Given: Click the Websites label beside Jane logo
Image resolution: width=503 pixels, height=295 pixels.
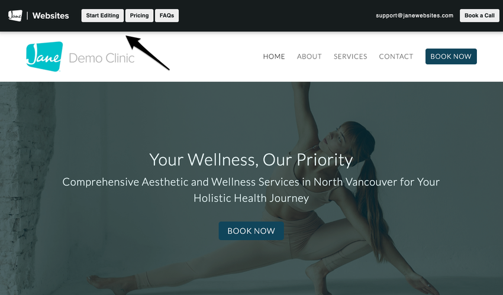Looking at the screenshot, I should (x=51, y=16).
